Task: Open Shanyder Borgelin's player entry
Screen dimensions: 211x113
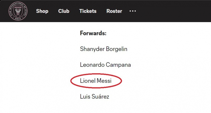Action: [103, 49]
